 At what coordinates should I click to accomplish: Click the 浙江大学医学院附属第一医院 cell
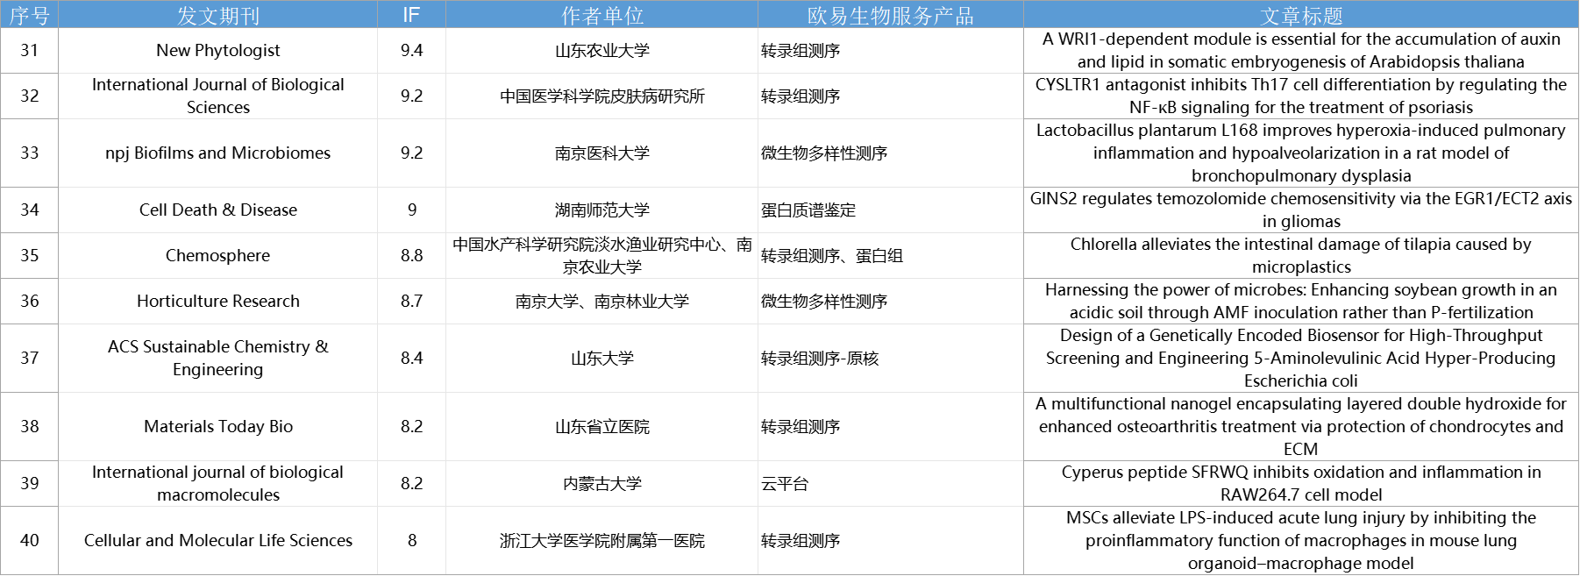tap(602, 541)
